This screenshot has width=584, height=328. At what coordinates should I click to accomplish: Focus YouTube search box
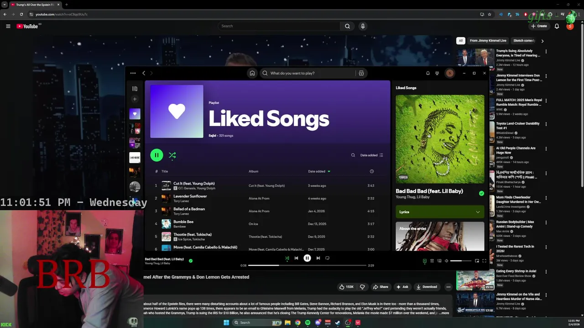coord(279,26)
